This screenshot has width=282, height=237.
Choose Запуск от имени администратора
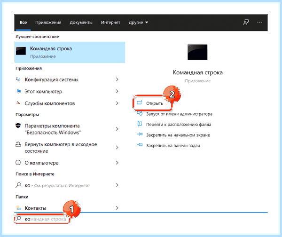[179, 114]
